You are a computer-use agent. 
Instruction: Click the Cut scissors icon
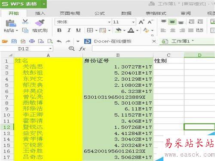(x=25, y=21)
